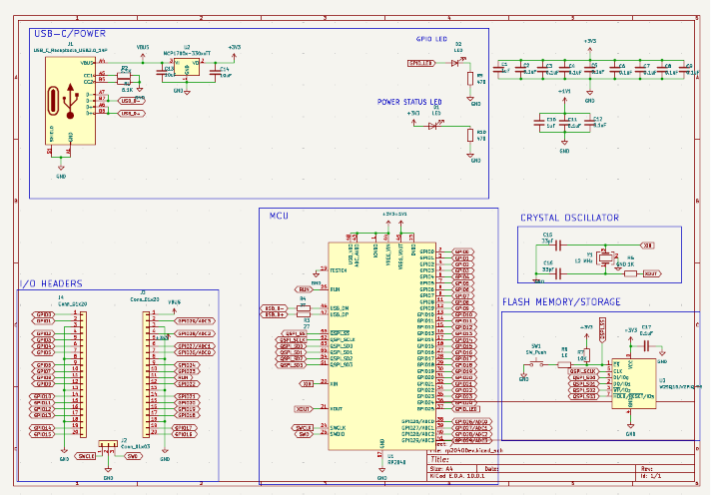The image size is (711, 495).
Task: Select GPIO16 label at J3 pin 20
Action: 184,434
